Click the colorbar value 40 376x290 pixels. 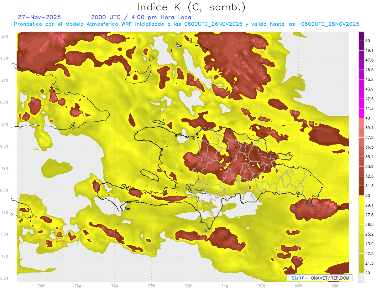pos(368,118)
